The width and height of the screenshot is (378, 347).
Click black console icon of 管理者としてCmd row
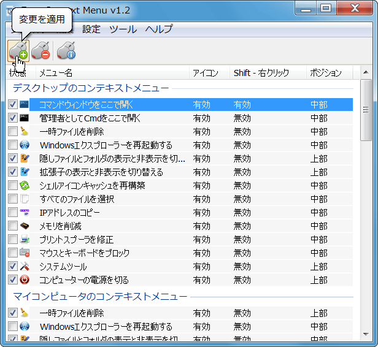pos(25,118)
